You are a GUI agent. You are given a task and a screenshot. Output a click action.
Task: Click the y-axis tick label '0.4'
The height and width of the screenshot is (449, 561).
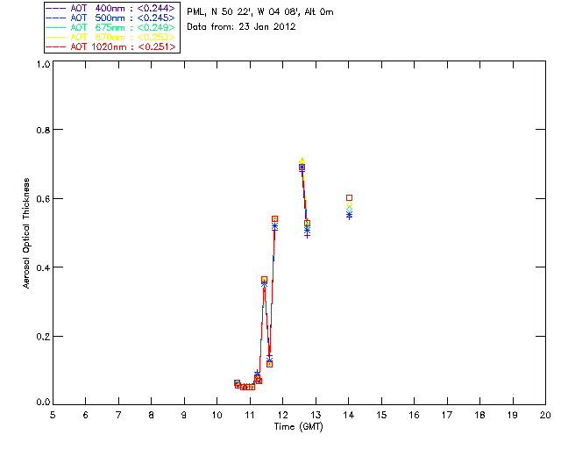[43, 267]
